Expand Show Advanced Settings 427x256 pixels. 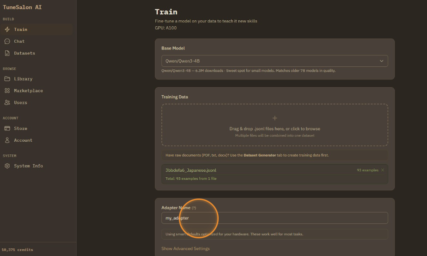pos(185,248)
